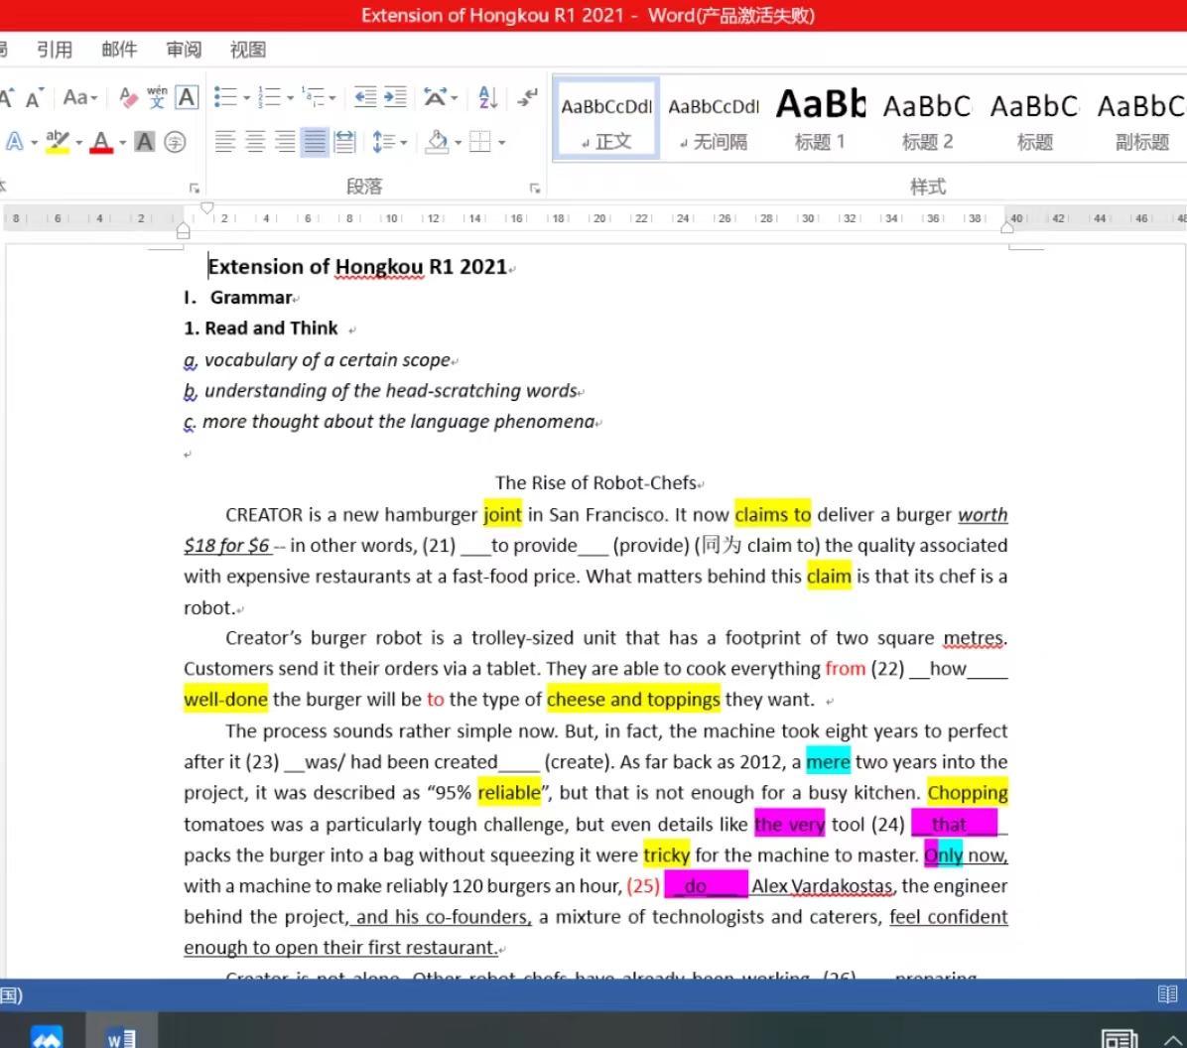Screen dimensions: 1187x1048
Task: Expand numbering dropdown arrow
Action: (x=291, y=97)
